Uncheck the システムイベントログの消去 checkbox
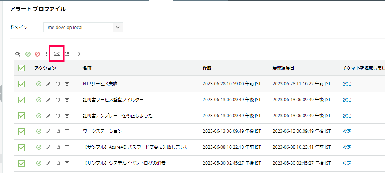The image size is (385, 173). (21, 163)
